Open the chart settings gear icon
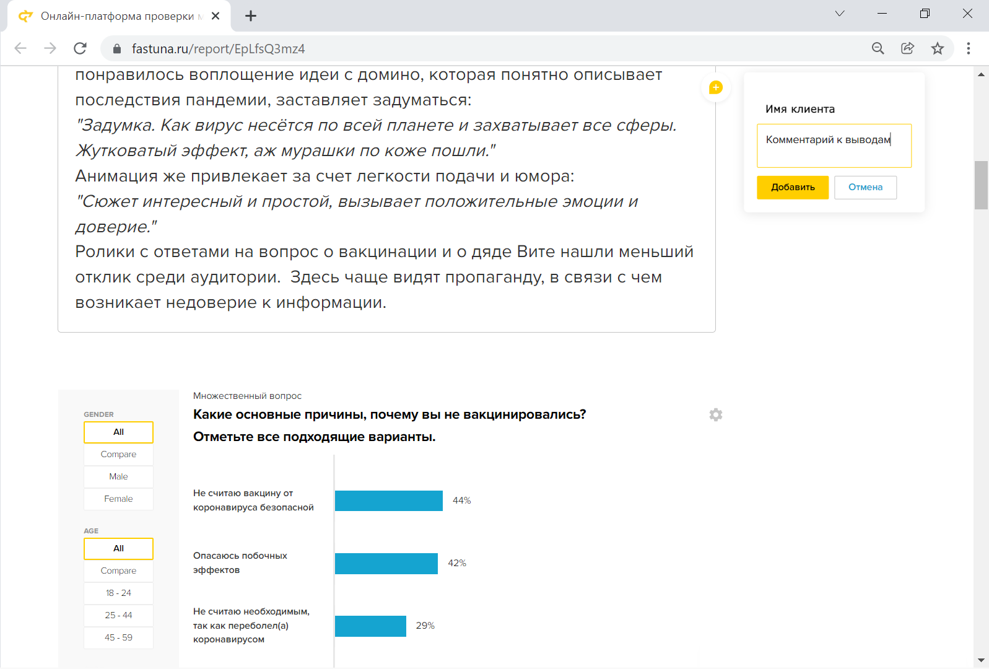This screenshot has width=989, height=669. click(x=716, y=415)
